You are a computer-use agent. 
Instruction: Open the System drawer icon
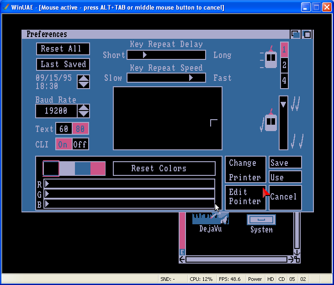(261, 223)
